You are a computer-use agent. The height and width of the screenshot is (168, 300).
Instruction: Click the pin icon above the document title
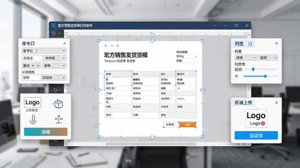coord(105,46)
